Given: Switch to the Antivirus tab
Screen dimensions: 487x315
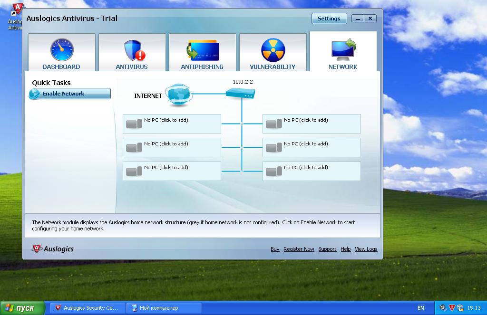Looking at the screenshot, I should click(132, 52).
